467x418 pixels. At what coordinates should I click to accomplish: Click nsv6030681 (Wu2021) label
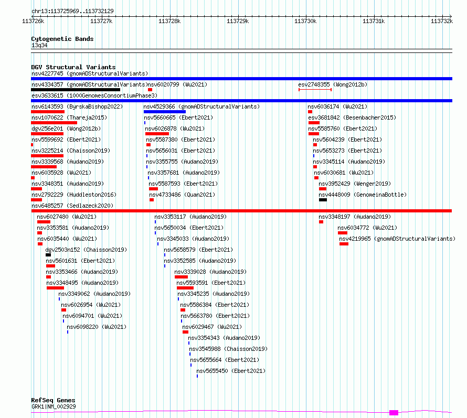344,173
